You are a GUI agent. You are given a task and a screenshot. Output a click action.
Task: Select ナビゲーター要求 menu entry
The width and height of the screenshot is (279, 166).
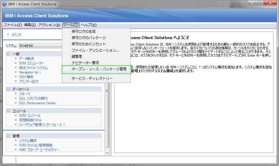(96, 63)
